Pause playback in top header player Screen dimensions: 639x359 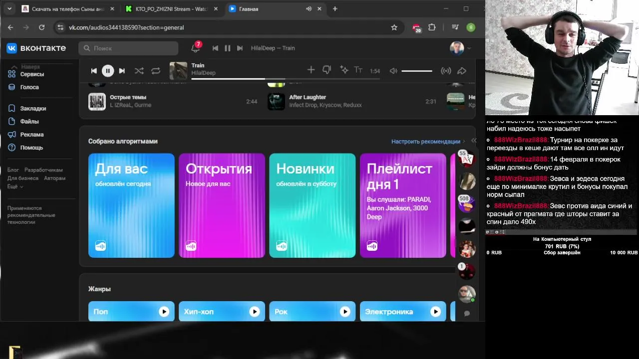click(227, 48)
